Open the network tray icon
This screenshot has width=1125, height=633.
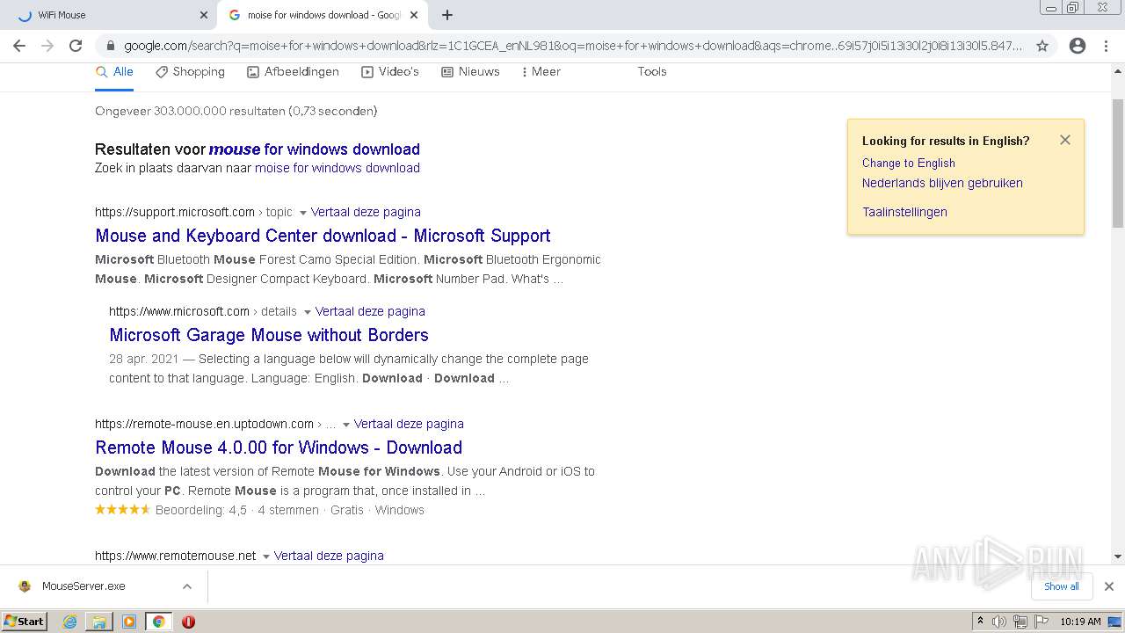pyautogui.click(x=1020, y=622)
